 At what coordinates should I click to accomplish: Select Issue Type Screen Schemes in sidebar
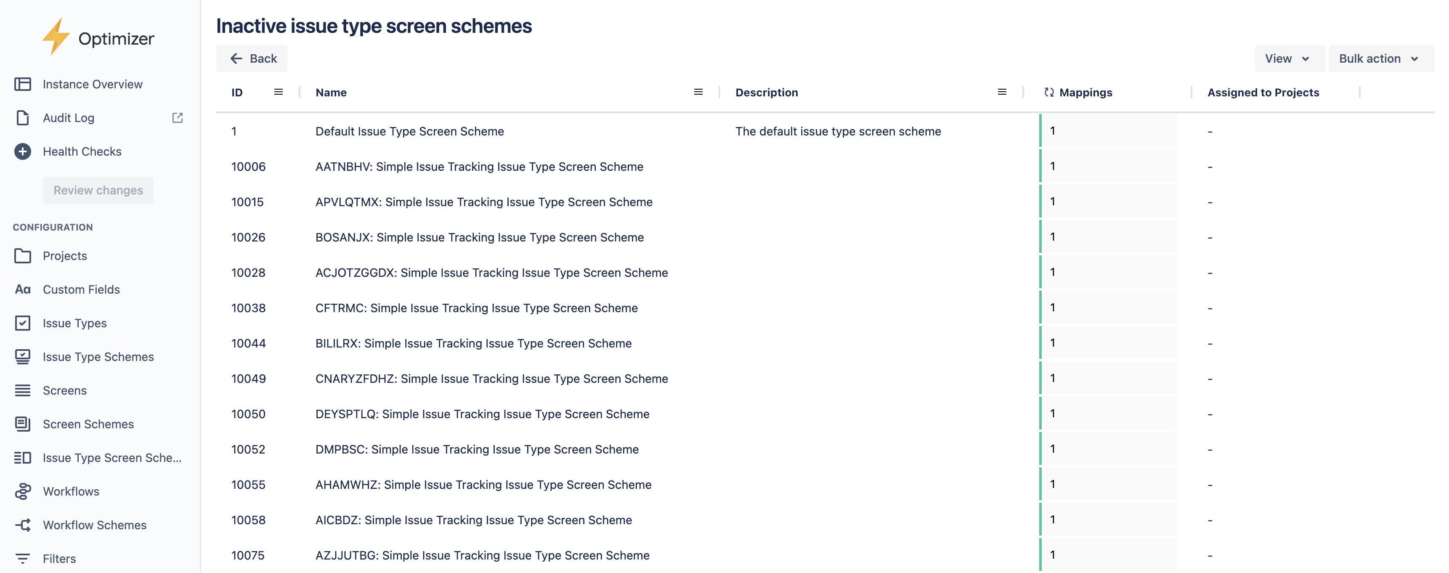tap(112, 457)
